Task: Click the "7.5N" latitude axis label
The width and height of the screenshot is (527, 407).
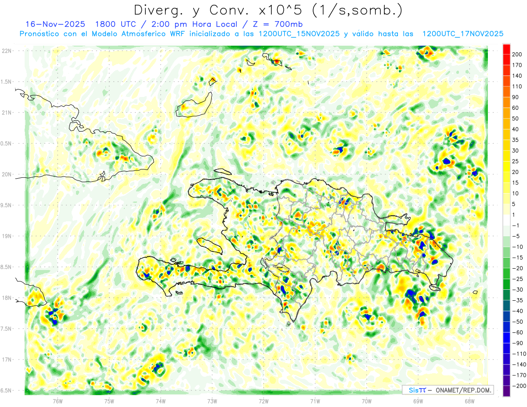Action: (7, 329)
